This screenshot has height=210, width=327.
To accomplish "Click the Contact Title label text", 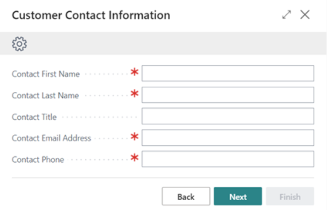I will (34, 117).
